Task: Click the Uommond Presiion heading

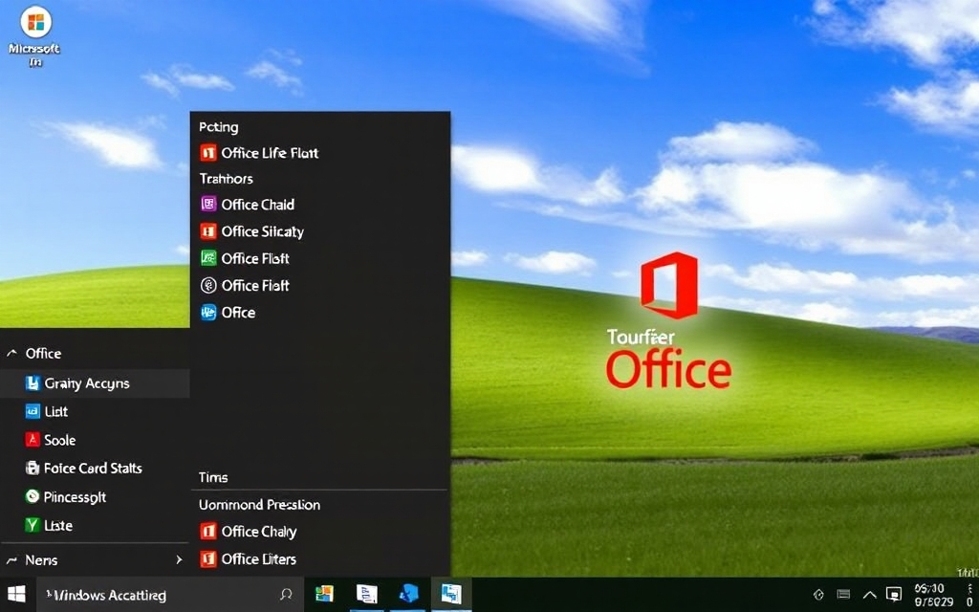Action: [259, 505]
